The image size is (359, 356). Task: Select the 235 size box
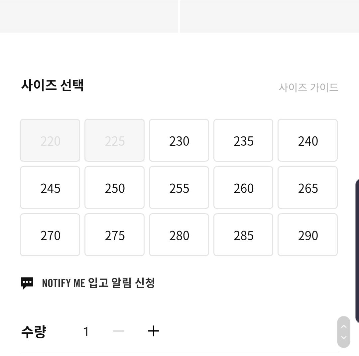[243, 140]
